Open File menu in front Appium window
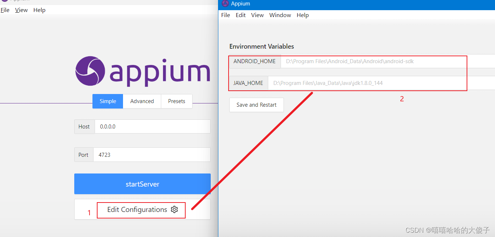This screenshot has width=495, height=237. (x=226, y=15)
